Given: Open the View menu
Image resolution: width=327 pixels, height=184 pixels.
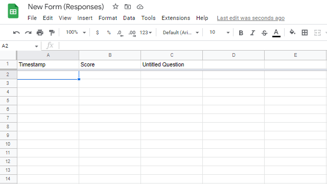Looking at the screenshot, I should [x=65, y=18].
